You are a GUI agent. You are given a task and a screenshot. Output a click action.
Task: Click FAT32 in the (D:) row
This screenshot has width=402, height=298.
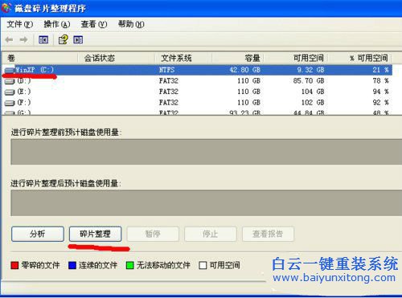tap(169, 81)
